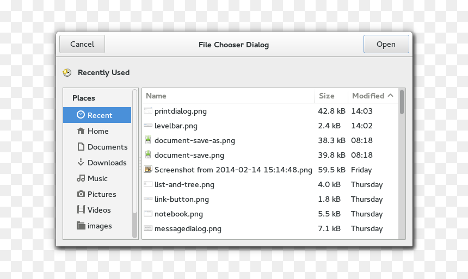Click the Friday modified value
468x279 pixels.
[x=361, y=170]
